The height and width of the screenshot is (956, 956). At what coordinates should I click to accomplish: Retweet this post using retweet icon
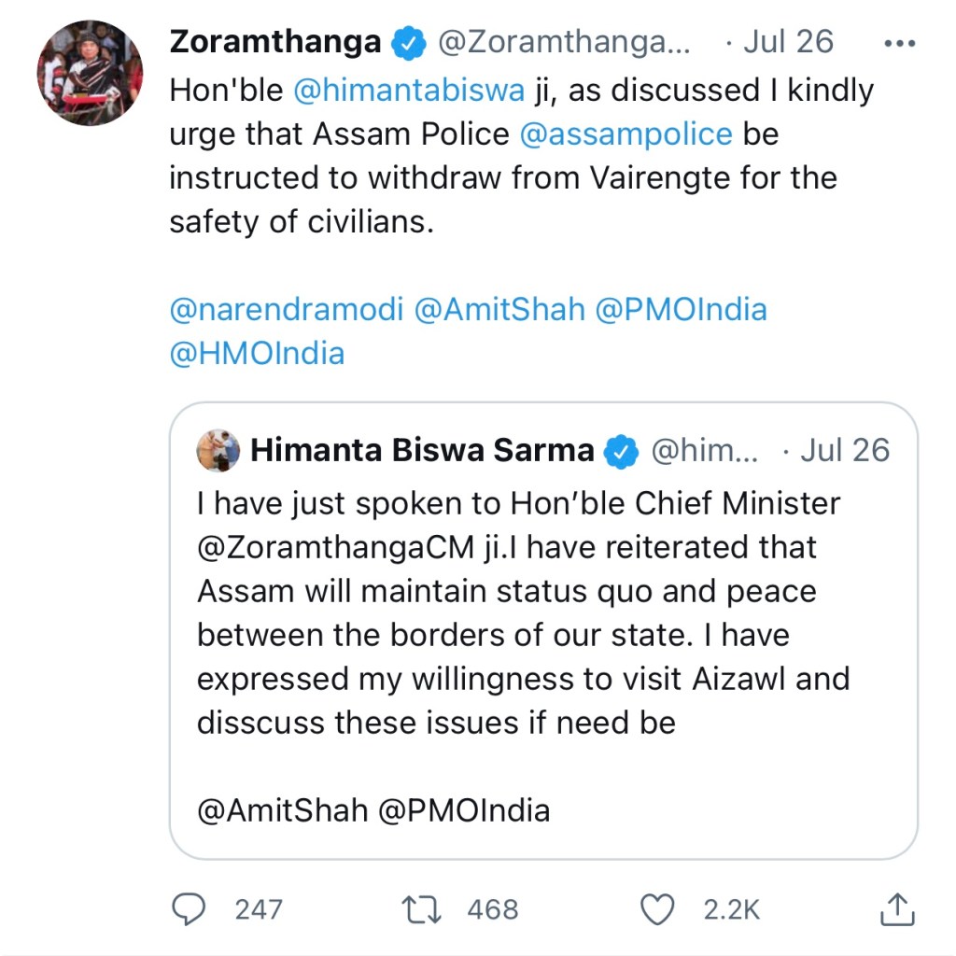pos(420,908)
